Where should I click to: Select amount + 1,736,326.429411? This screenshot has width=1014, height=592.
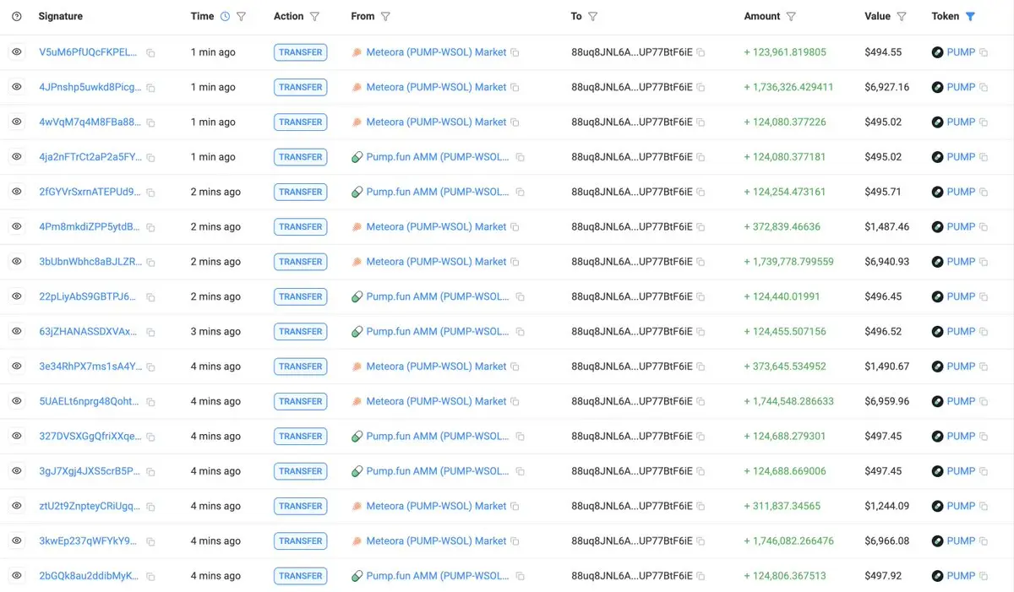788,87
